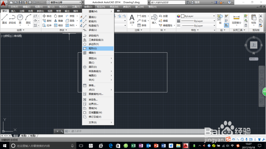
Task: Click the Save icon in quick access toolbar
Action: pos(20,2)
